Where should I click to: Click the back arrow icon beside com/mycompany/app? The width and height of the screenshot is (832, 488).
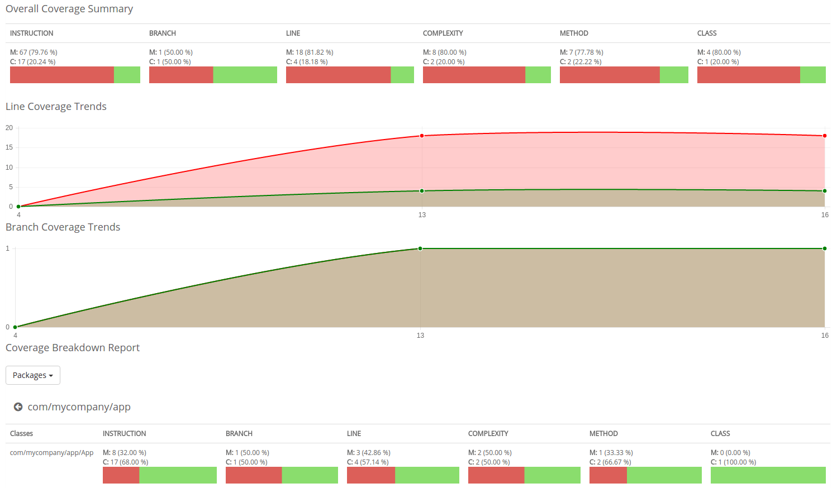18,407
